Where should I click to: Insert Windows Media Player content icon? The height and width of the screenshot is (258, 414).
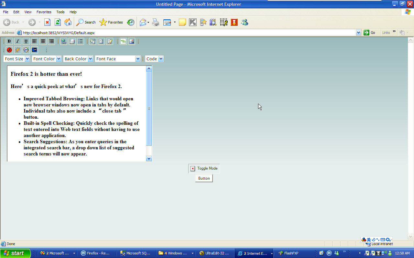coord(26,50)
